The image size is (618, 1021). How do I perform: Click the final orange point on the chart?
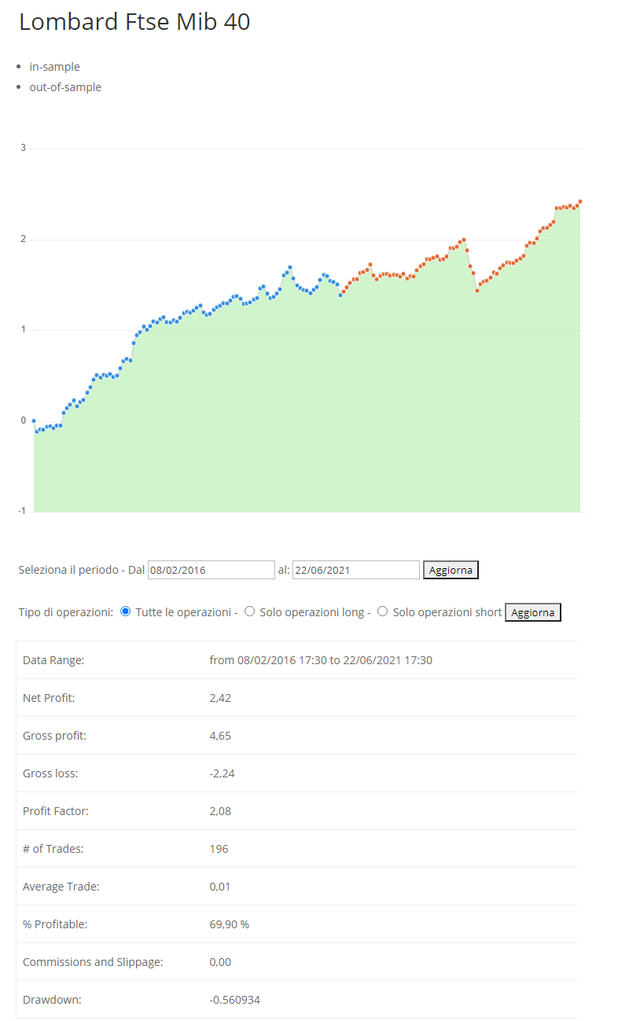(580, 202)
